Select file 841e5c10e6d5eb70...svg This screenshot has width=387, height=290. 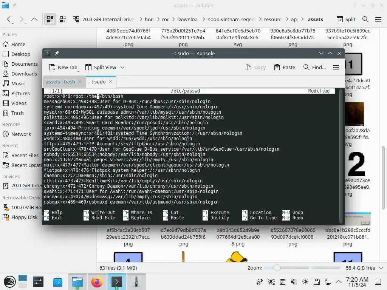pyautogui.click(x=238, y=37)
